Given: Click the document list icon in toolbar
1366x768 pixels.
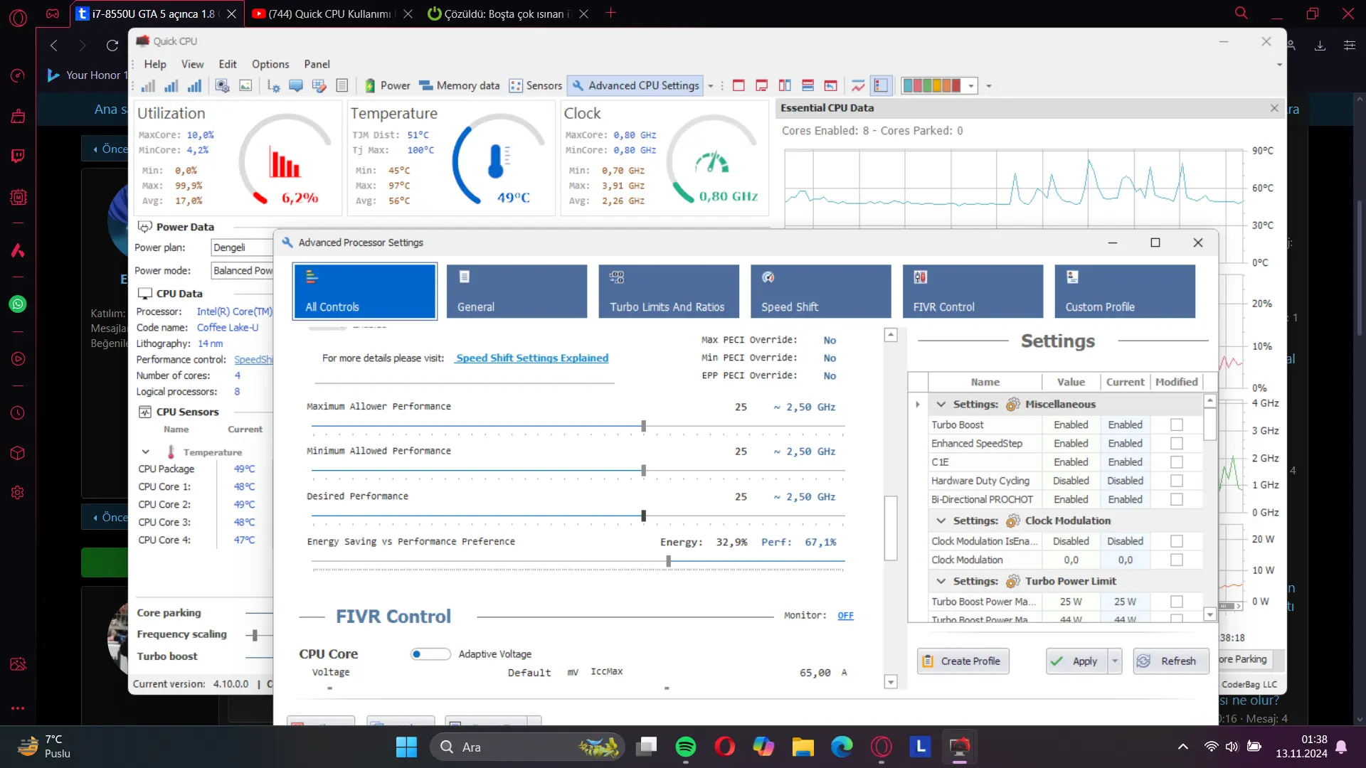Looking at the screenshot, I should pyautogui.click(x=342, y=86).
